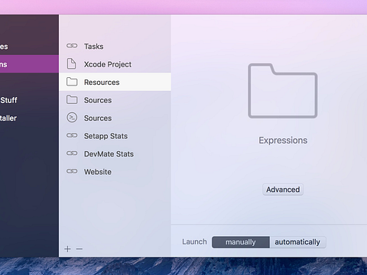Image resolution: width=367 pixels, height=275 pixels.
Task: Click the terminal script icon beside Sources
Action: click(x=72, y=118)
